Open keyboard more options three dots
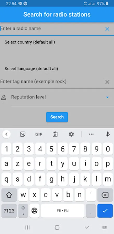 click(x=91, y=134)
